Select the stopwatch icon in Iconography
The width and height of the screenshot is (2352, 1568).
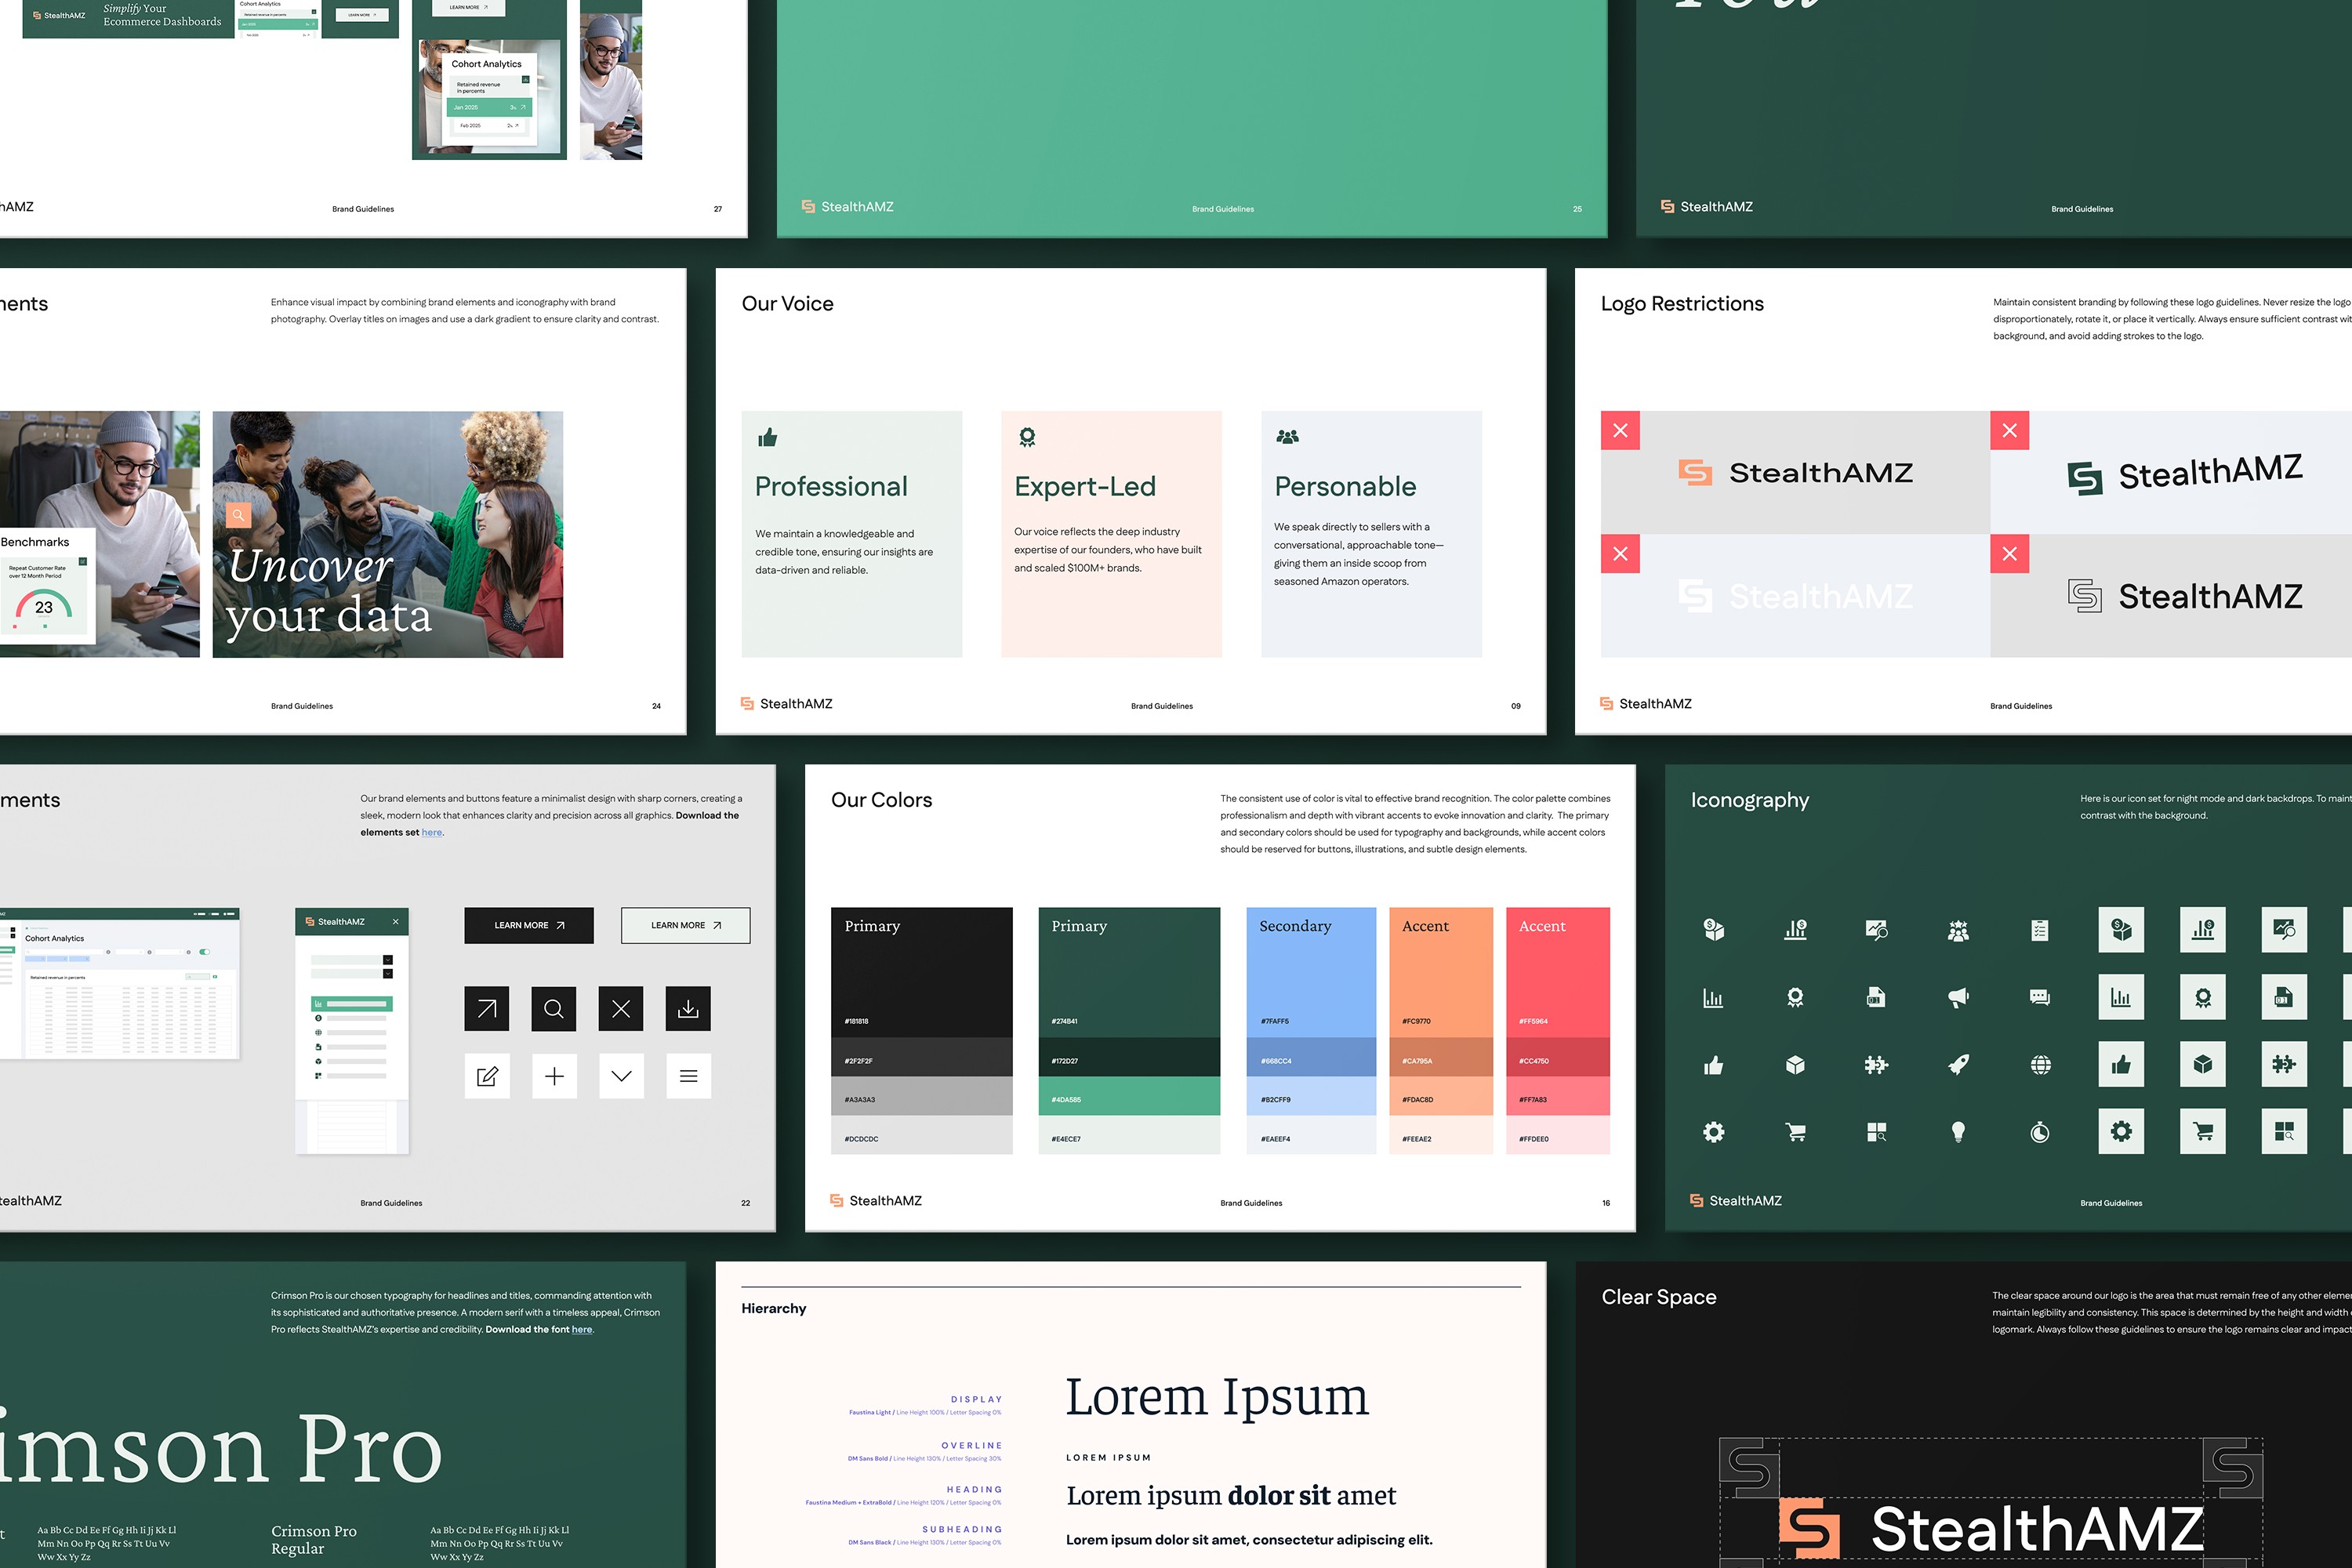click(x=2040, y=1132)
